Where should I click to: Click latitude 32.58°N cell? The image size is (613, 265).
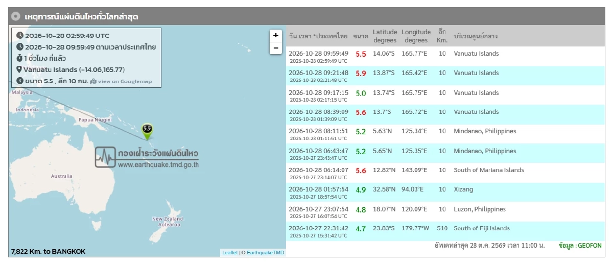click(384, 189)
